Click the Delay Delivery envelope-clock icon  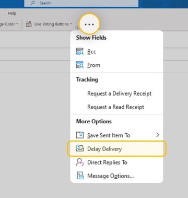coord(80,148)
